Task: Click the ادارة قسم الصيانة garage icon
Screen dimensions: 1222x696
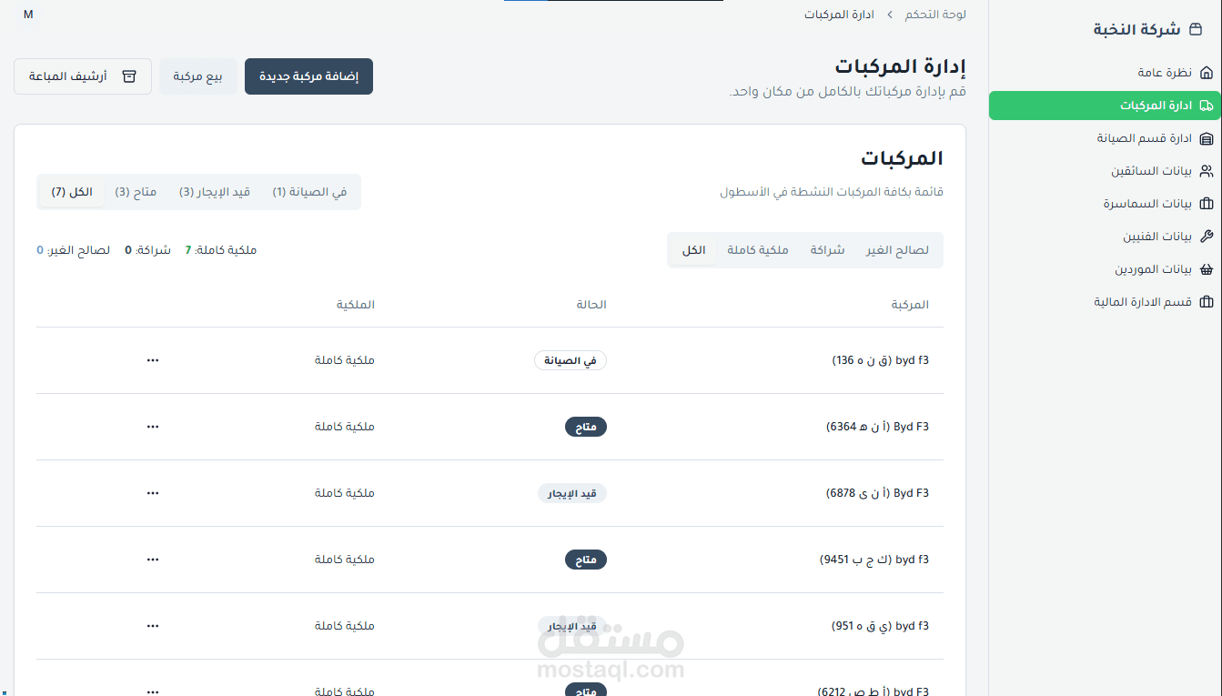Action: (x=1207, y=138)
